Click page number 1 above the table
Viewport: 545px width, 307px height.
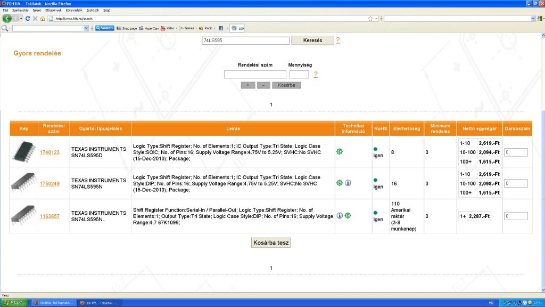[x=271, y=104]
